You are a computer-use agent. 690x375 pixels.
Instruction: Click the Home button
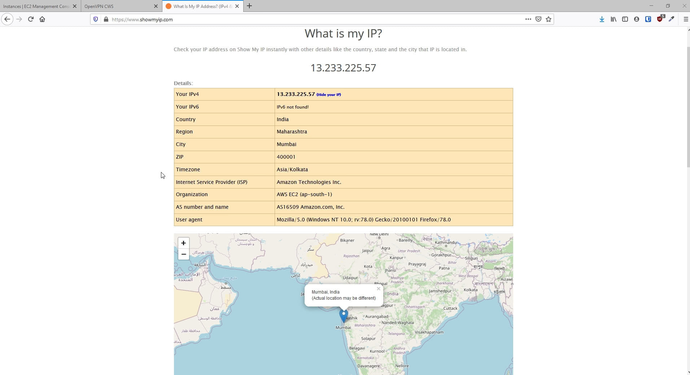pyautogui.click(x=42, y=19)
